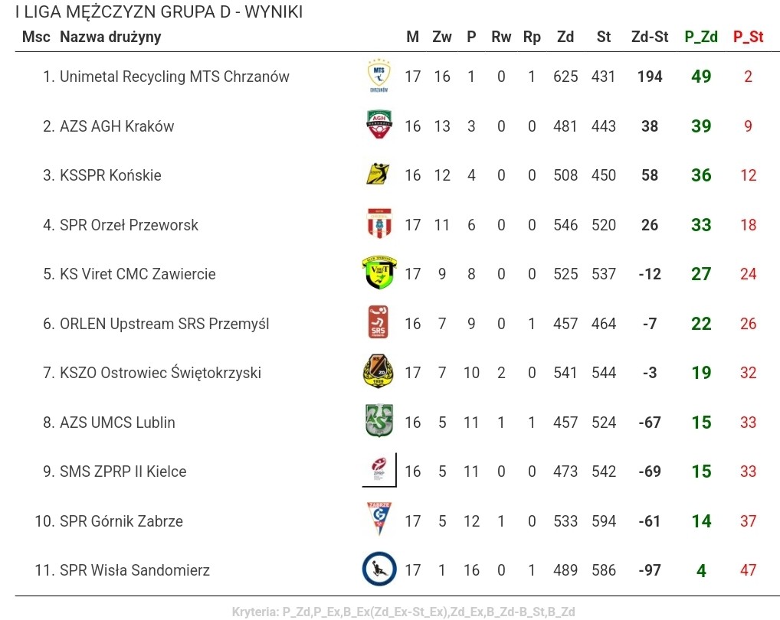The height and width of the screenshot is (620, 780).
Task: Open the KSSPR Końskie team link
Action: pyautogui.click(x=110, y=175)
